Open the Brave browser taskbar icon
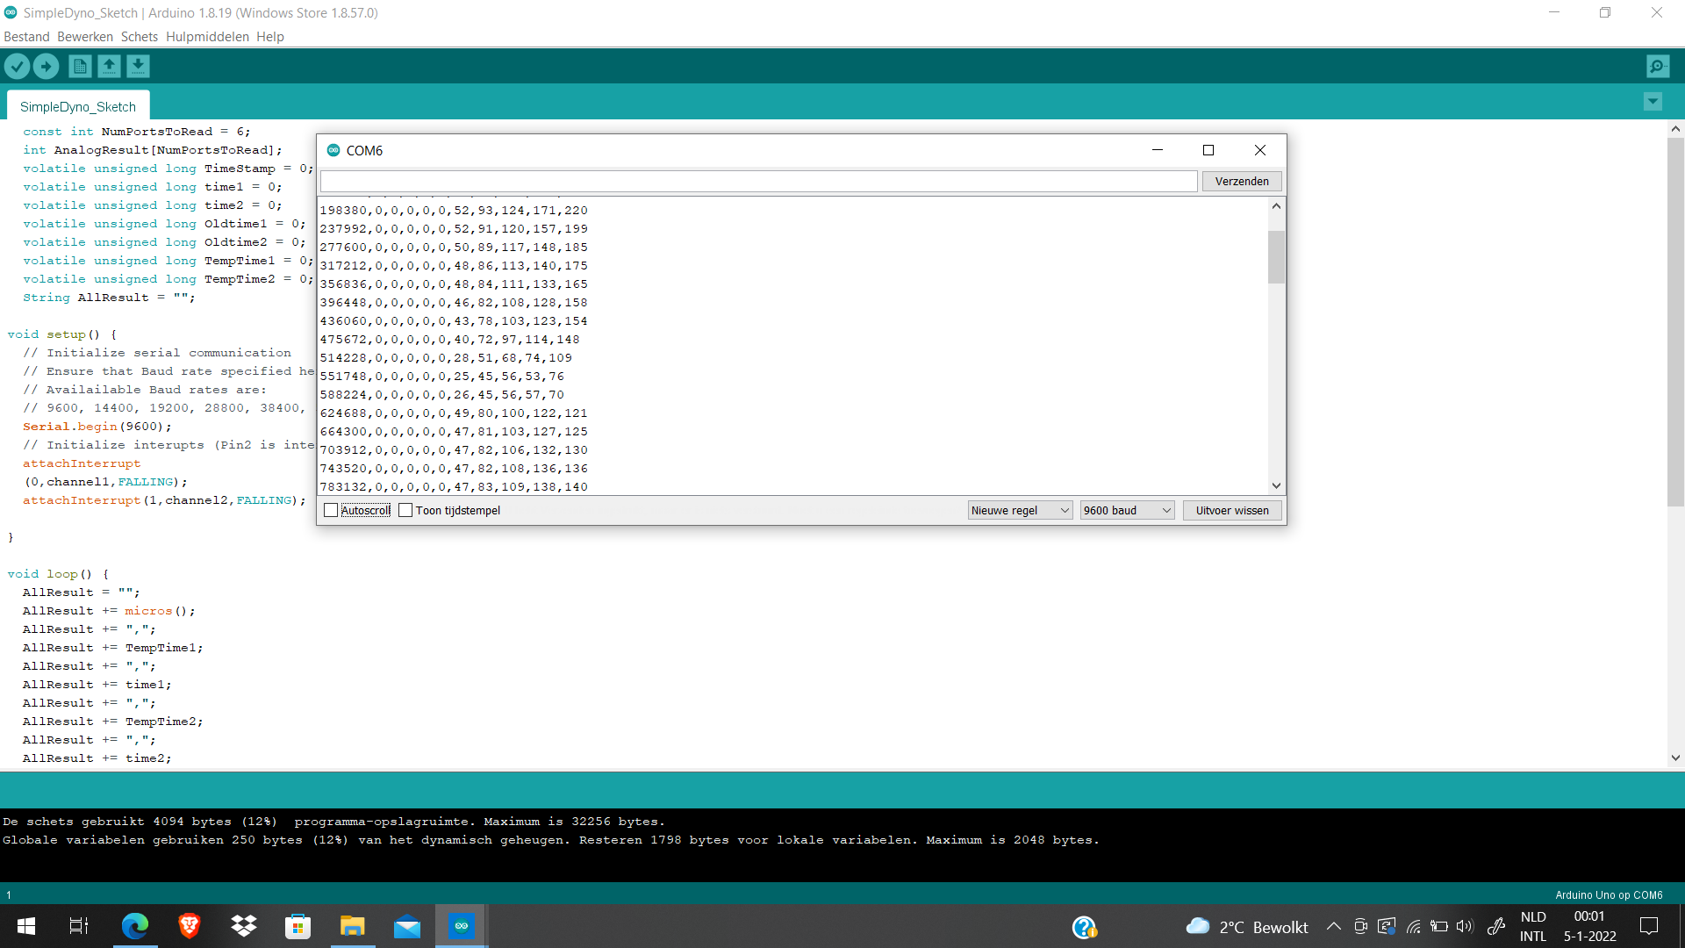1685x948 pixels. pyautogui.click(x=189, y=926)
